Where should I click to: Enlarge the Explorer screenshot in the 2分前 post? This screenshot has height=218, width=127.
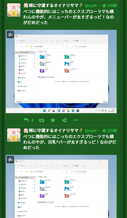pyautogui.click(x=61, y=72)
